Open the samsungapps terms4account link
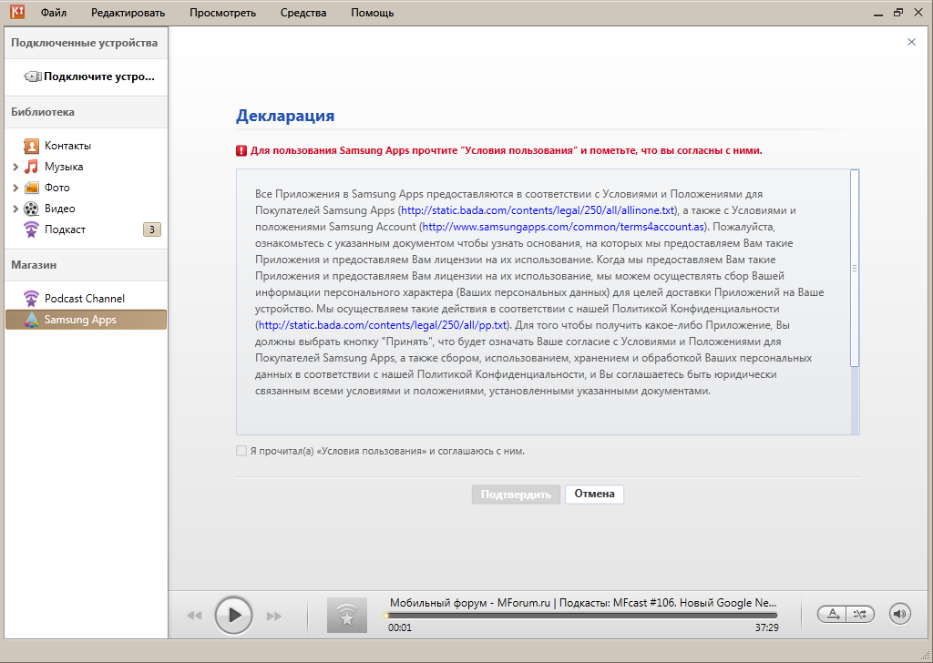 [563, 227]
